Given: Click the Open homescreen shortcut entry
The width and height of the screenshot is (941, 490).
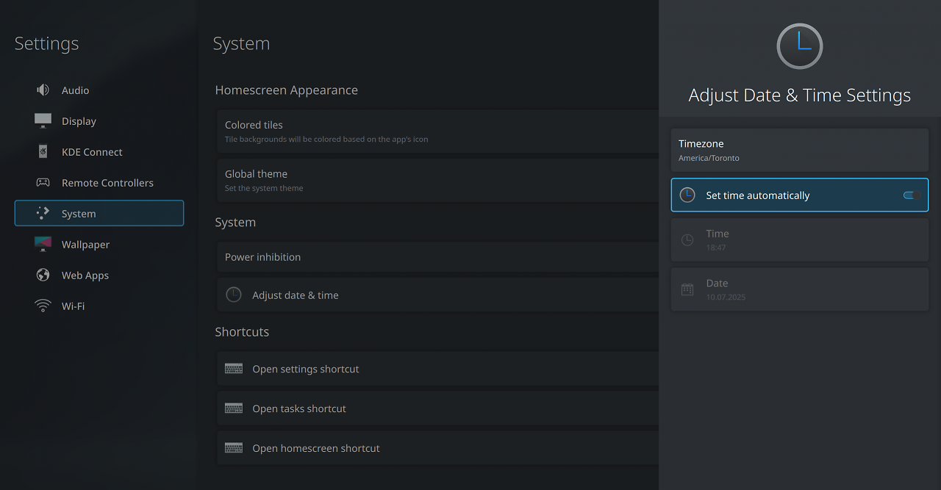Looking at the screenshot, I should [437, 448].
